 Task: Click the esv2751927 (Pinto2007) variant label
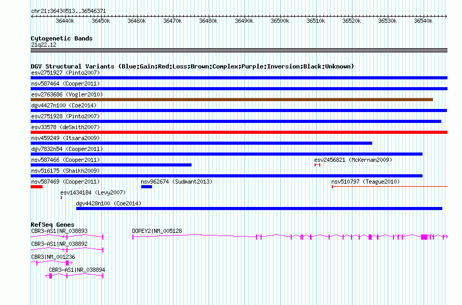(65, 73)
